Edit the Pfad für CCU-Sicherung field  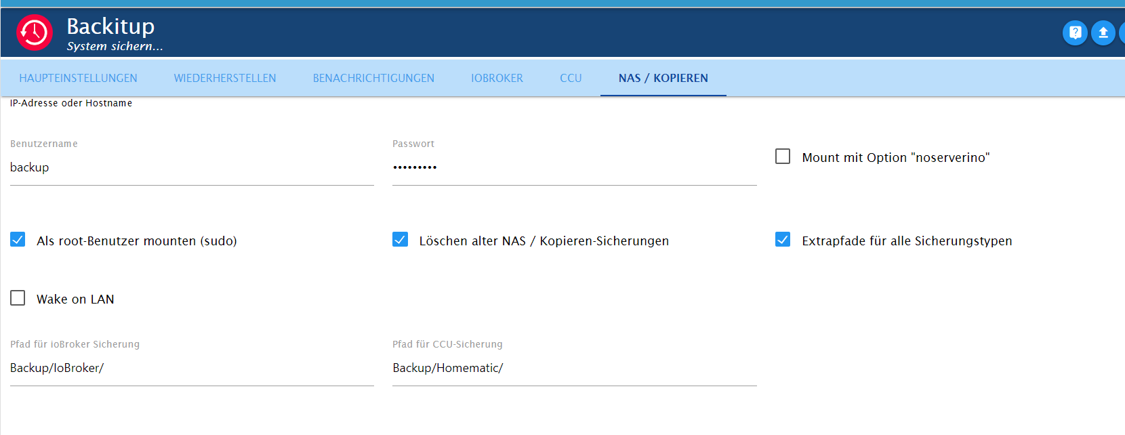575,368
